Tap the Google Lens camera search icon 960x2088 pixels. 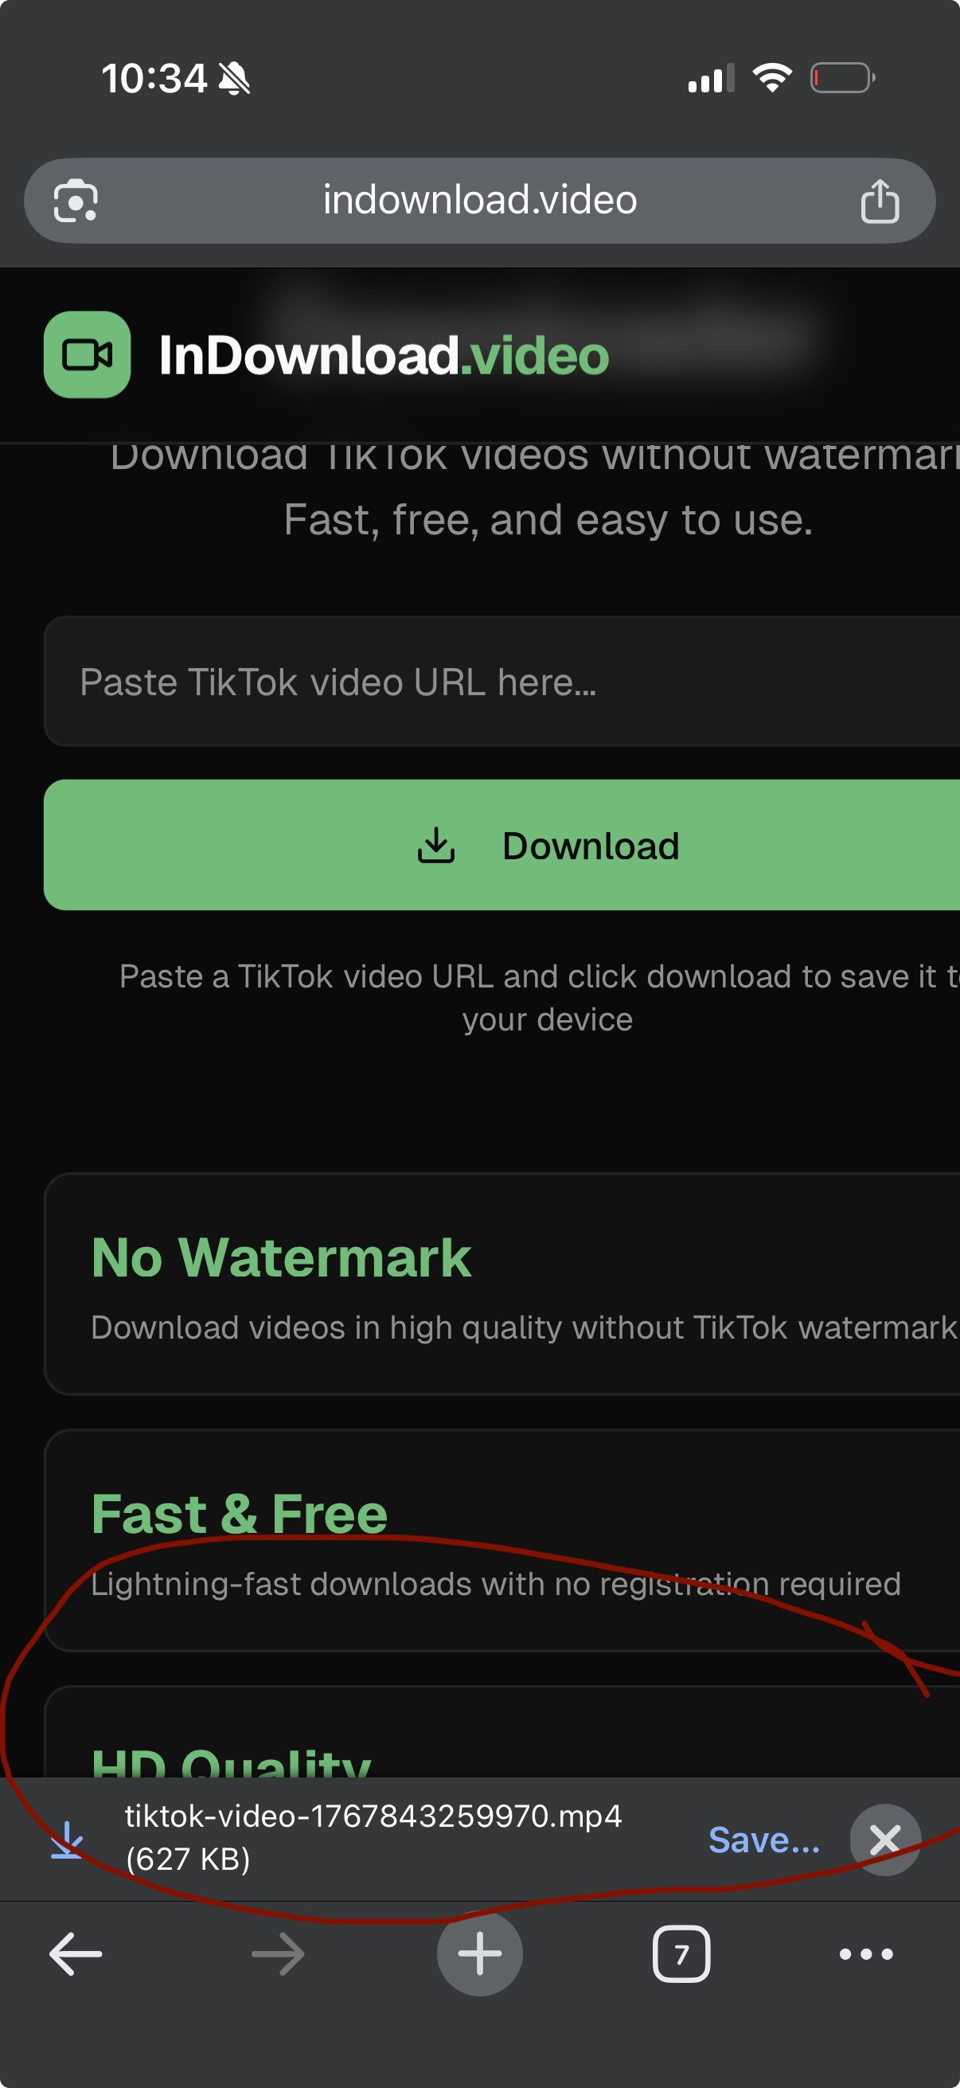76,201
